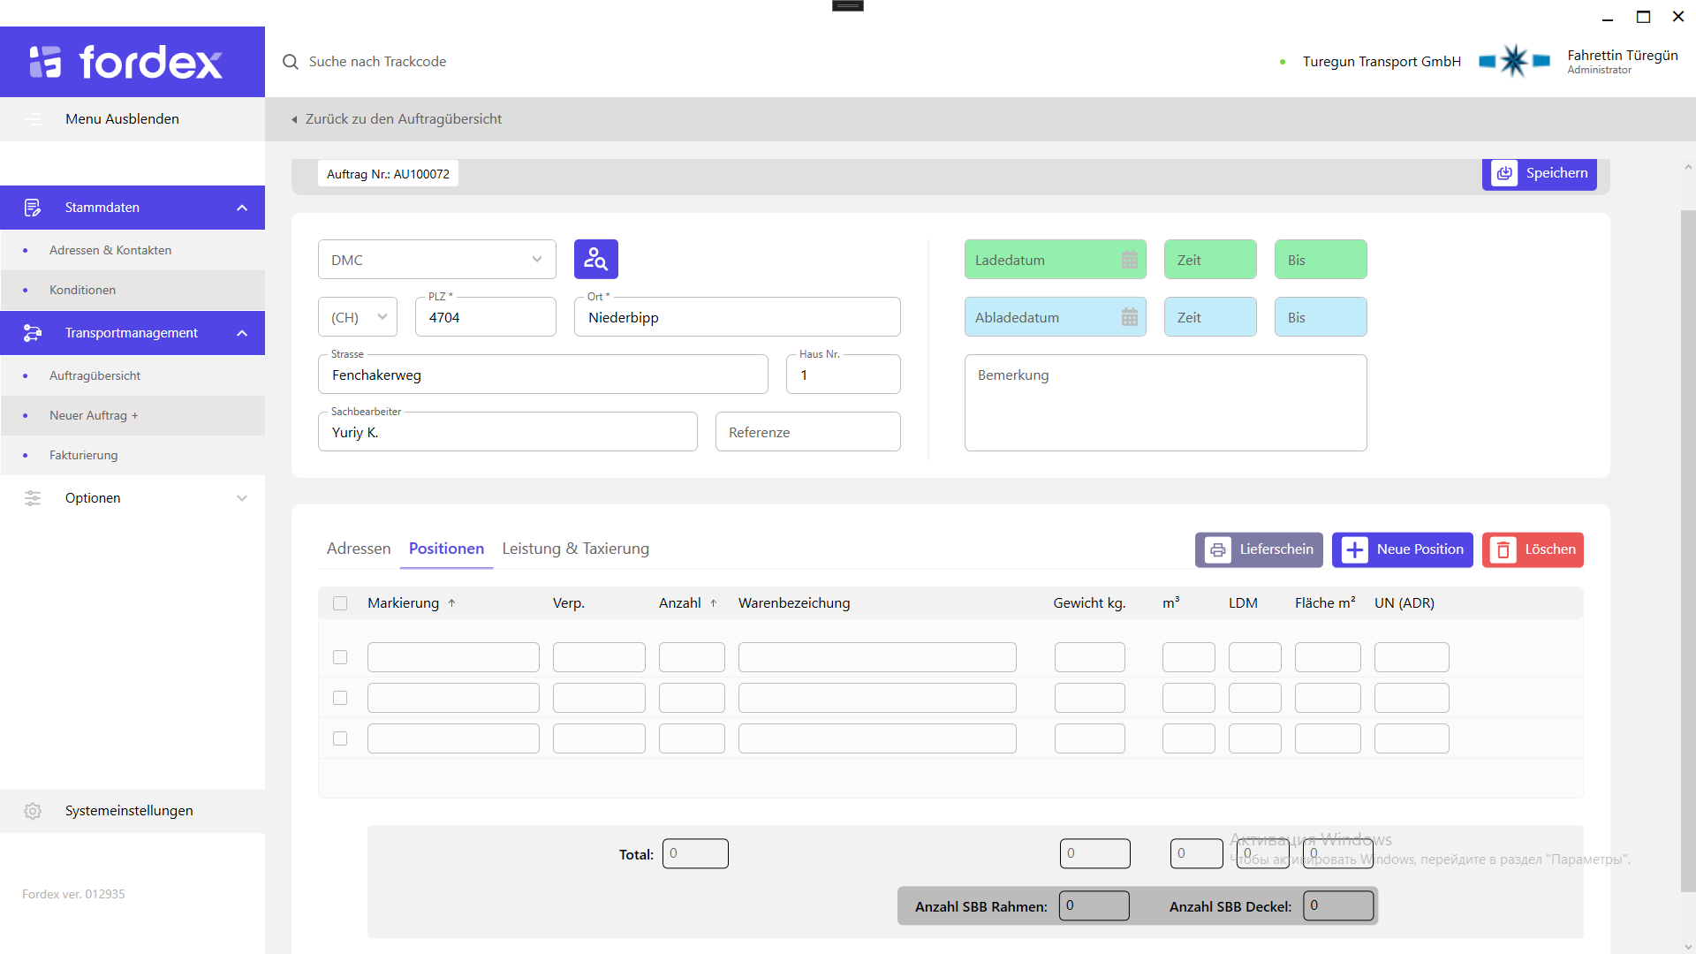The height and width of the screenshot is (954, 1696).
Task: Click the Systemeinstellungen gear icon
Action: tap(33, 811)
